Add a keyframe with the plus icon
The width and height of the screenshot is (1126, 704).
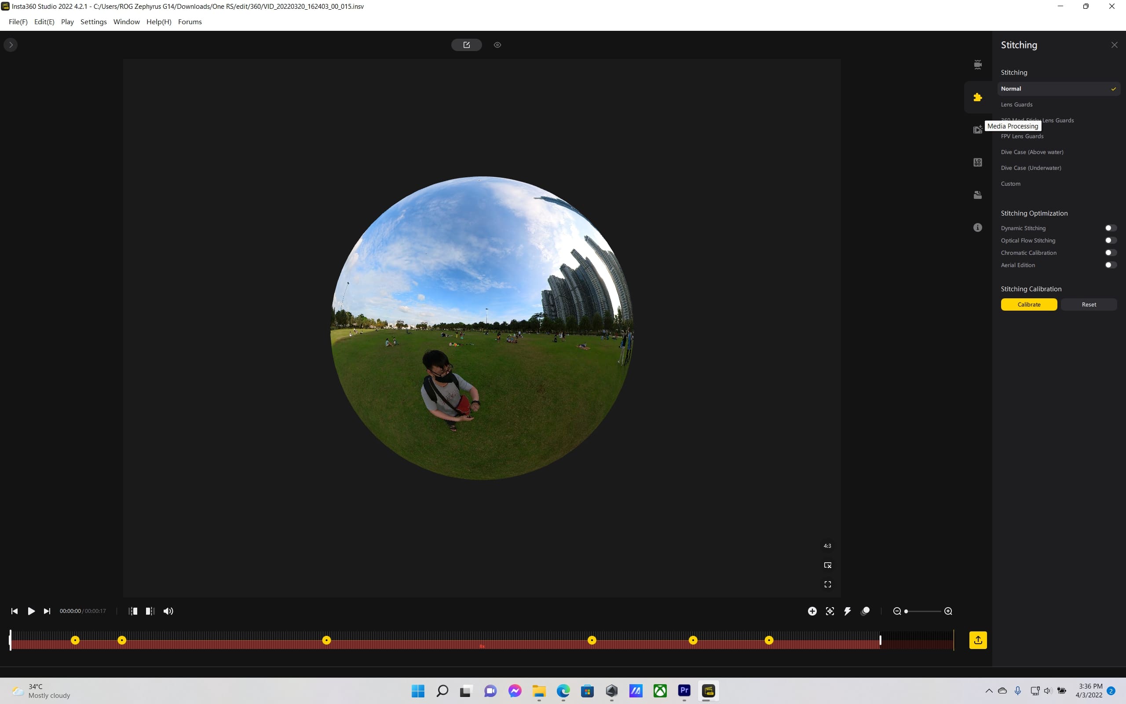[x=812, y=611]
